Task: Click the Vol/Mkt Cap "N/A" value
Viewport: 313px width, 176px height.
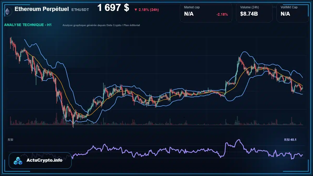Action: click(285, 14)
